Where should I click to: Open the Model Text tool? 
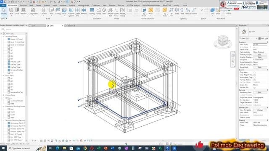[110, 12]
